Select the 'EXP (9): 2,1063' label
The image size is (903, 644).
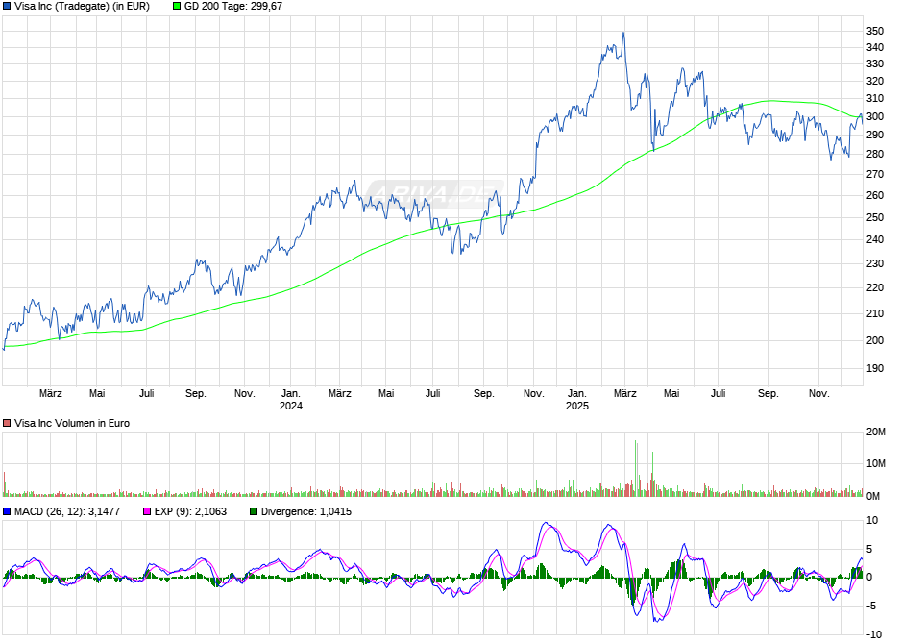click(190, 511)
